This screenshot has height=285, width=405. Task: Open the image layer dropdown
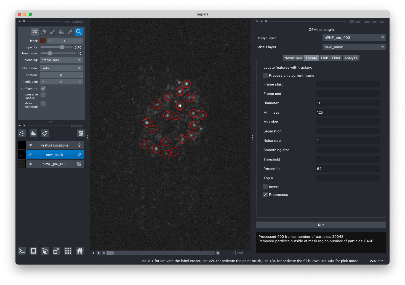coord(354,38)
